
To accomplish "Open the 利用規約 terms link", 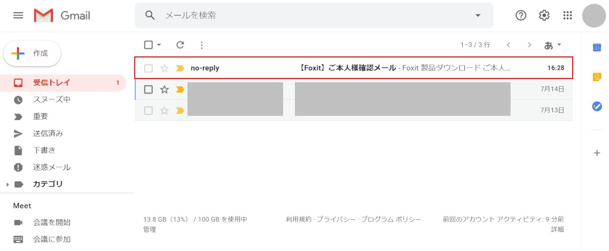I will point(298,219).
